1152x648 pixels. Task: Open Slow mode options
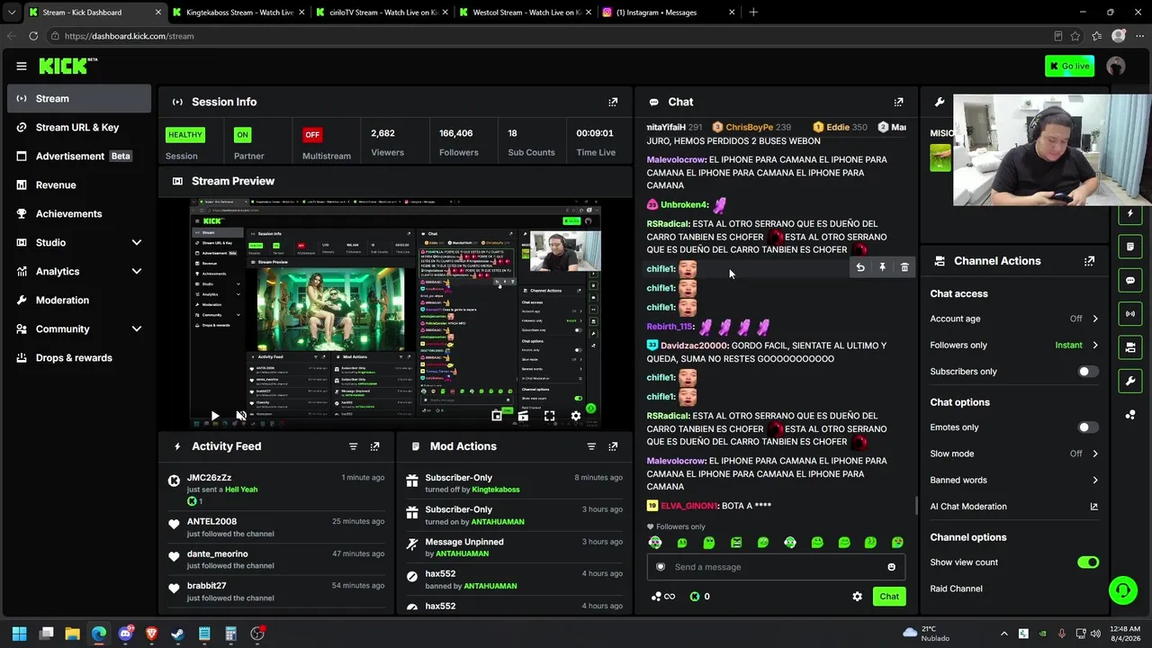pyautogui.click(x=1014, y=454)
